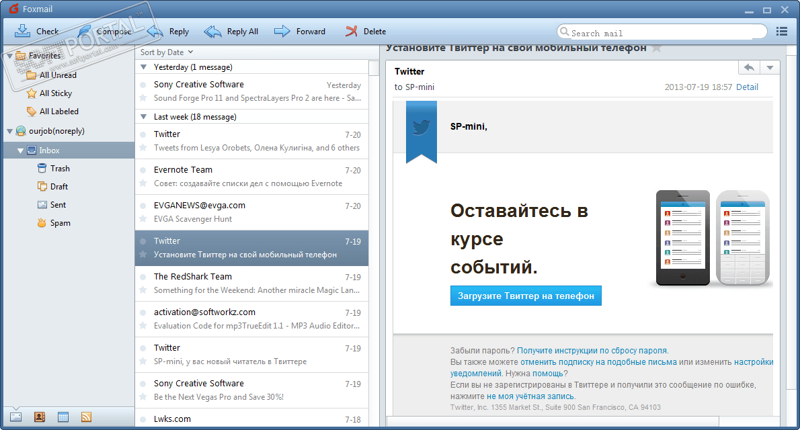Click the Reply All double-arrow icon

[x=212, y=32]
